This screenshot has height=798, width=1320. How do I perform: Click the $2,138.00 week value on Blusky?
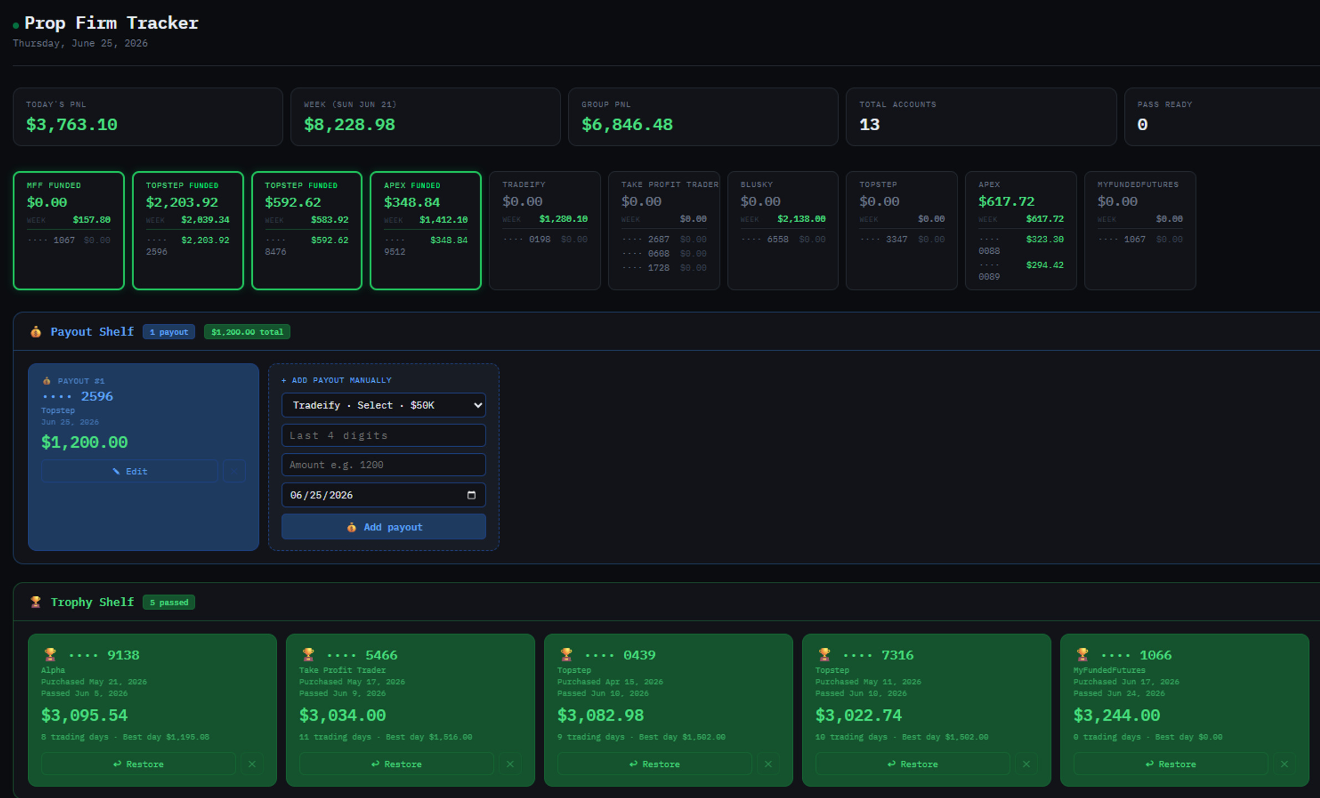801,219
